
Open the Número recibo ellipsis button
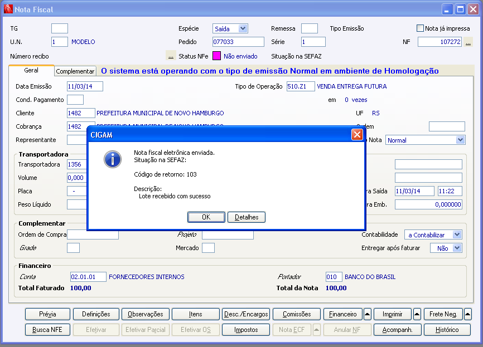pyautogui.click(x=171, y=56)
